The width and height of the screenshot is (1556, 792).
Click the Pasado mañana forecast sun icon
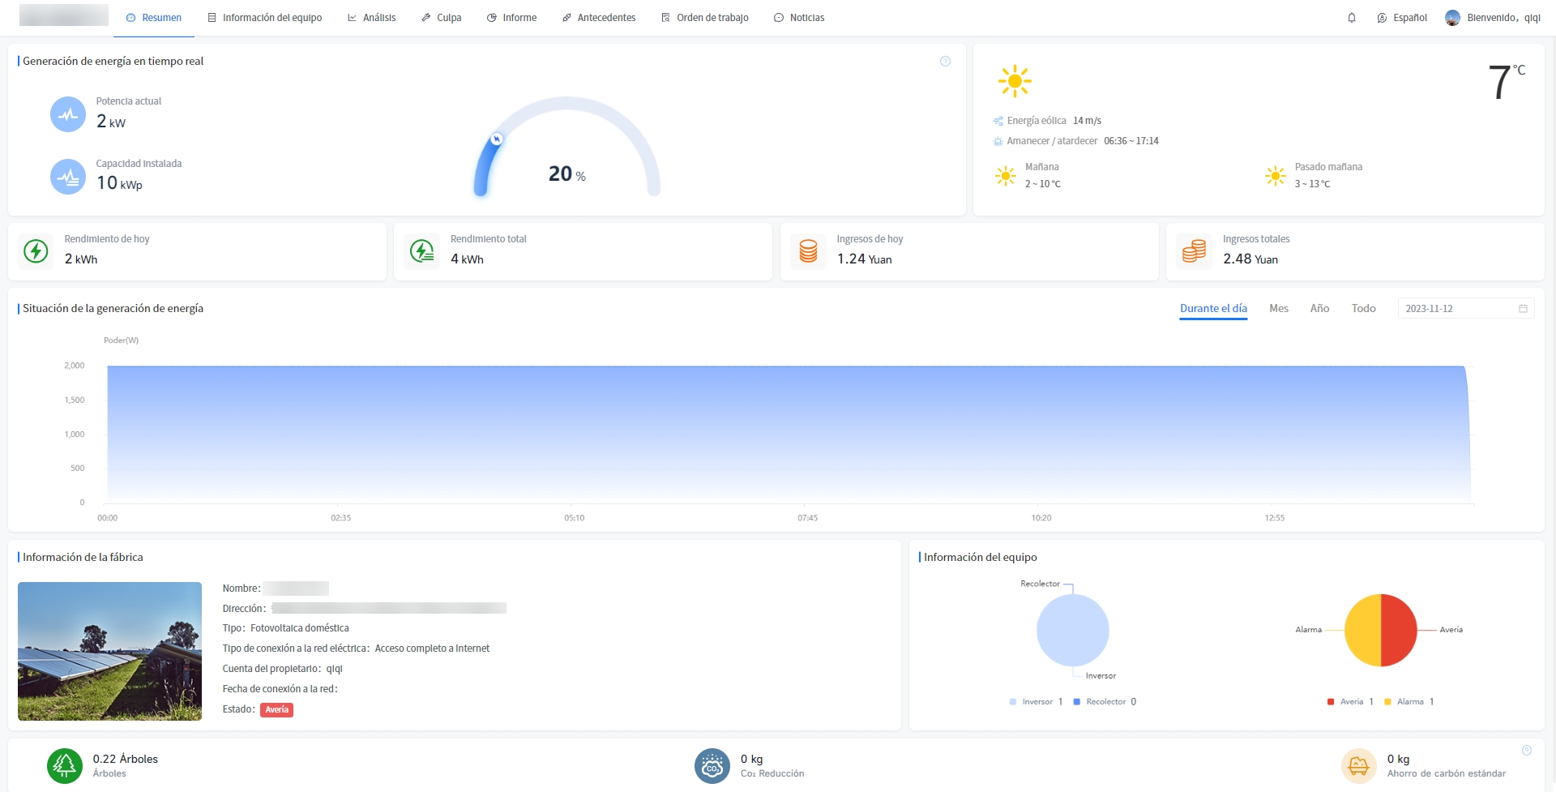click(1276, 176)
